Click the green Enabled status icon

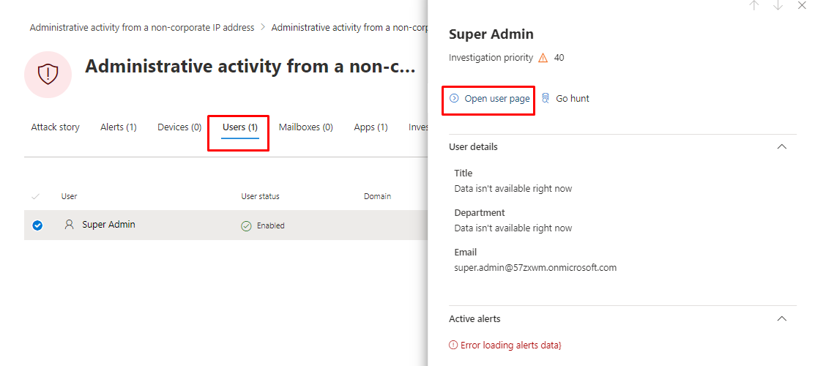pyautogui.click(x=246, y=225)
